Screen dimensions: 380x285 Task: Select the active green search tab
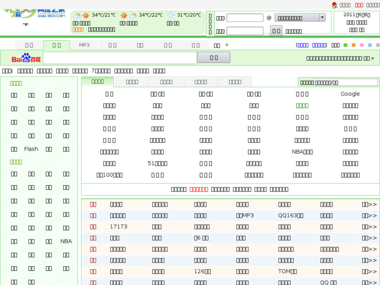point(56,45)
